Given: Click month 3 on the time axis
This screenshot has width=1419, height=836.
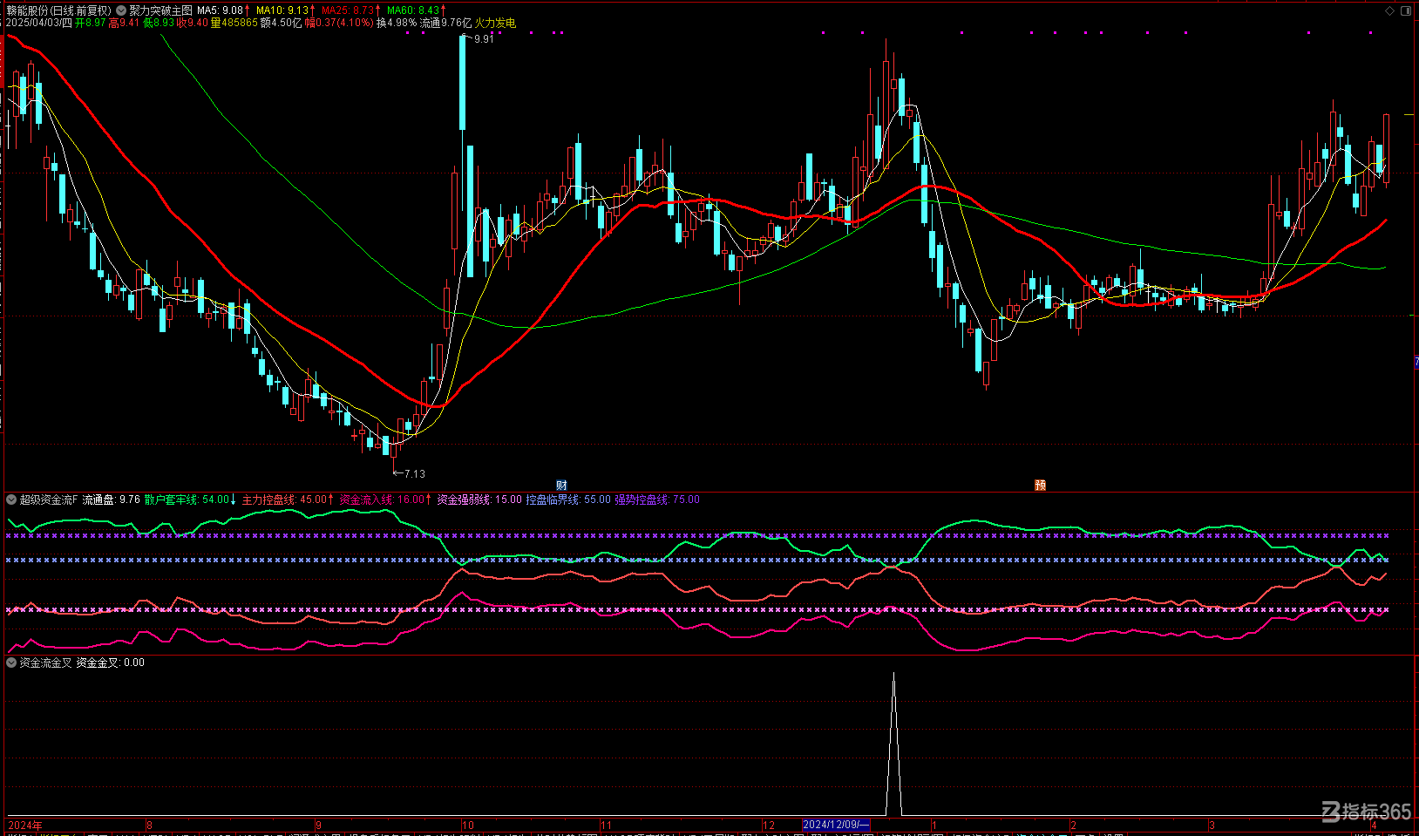Looking at the screenshot, I should pyautogui.click(x=1212, y=825).
